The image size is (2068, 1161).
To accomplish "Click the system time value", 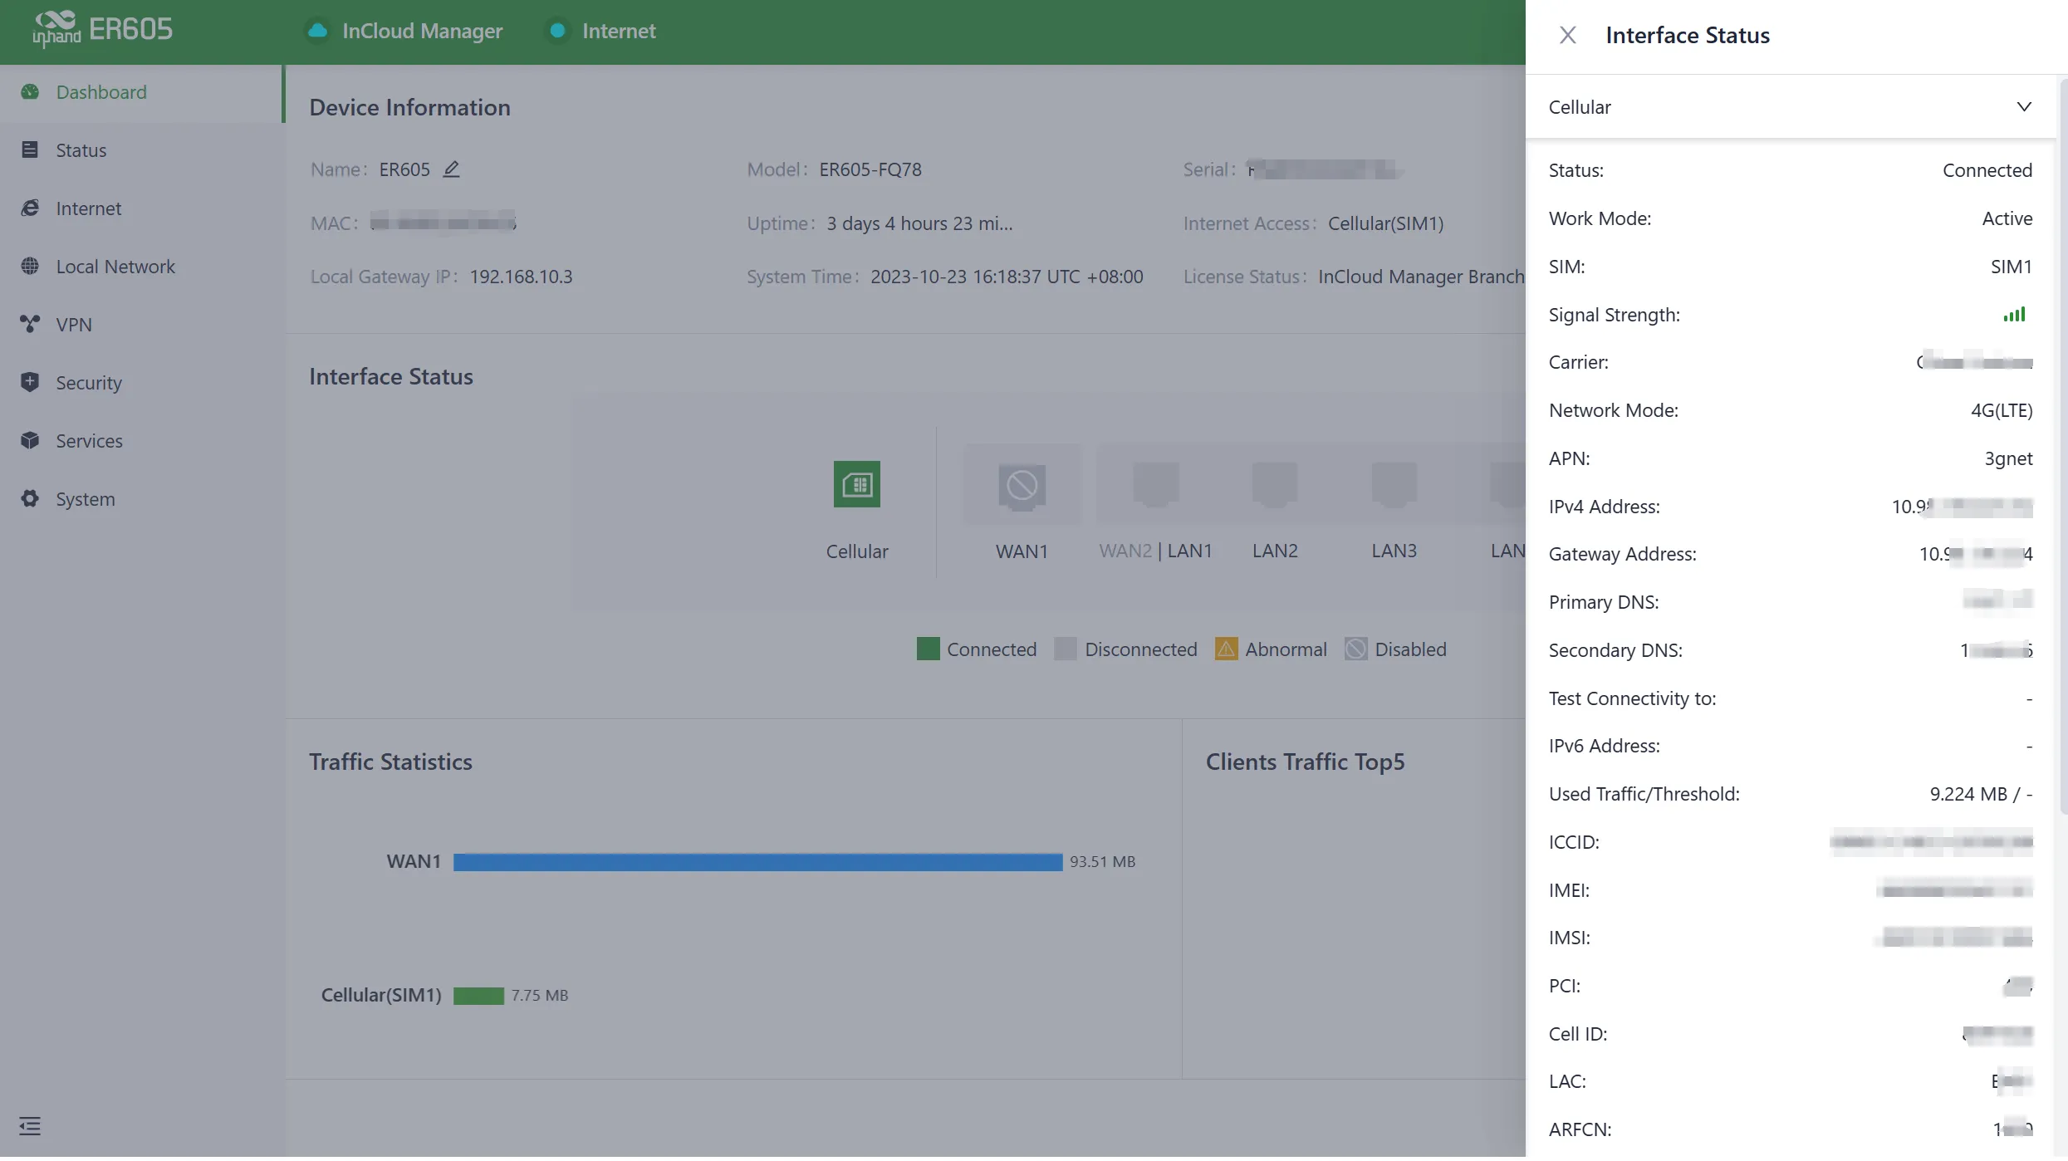I will click(1007, 277).
